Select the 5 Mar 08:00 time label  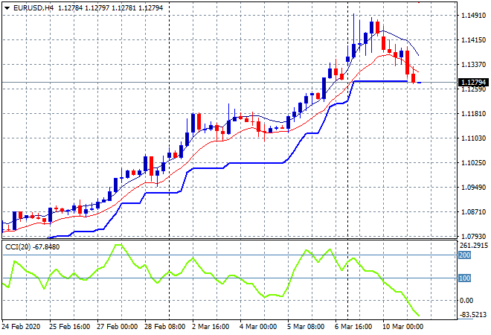pyautogui.click(x=306, y=327)
